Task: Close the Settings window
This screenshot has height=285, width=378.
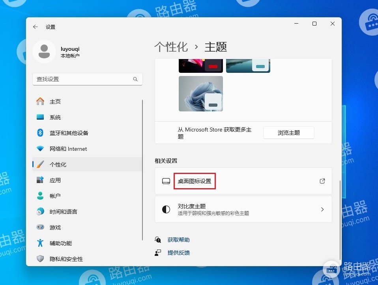Action: 333,24
